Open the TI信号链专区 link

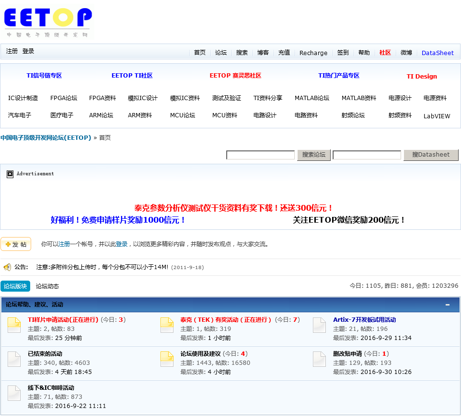tap(44, 76)
